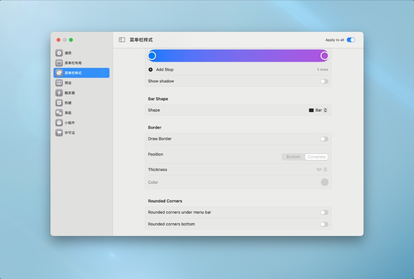Screen dimensions: 414x279
Task: Enable Rounded corners bottom switch
Action: (324, 224)
